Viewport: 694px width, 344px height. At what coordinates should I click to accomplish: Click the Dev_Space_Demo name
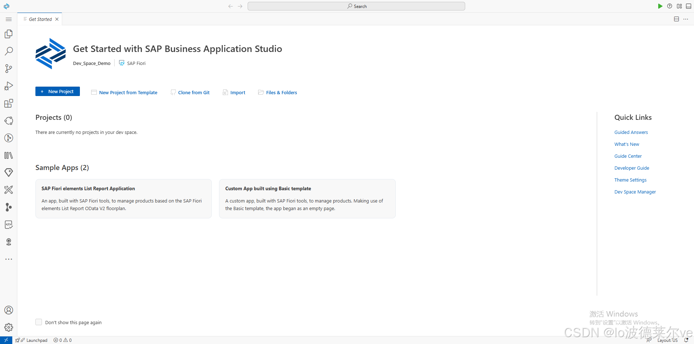pos(92,64)
